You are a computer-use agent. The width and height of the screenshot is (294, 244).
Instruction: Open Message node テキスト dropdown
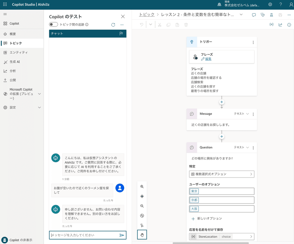pyautogui.click(x=241, y=114)
